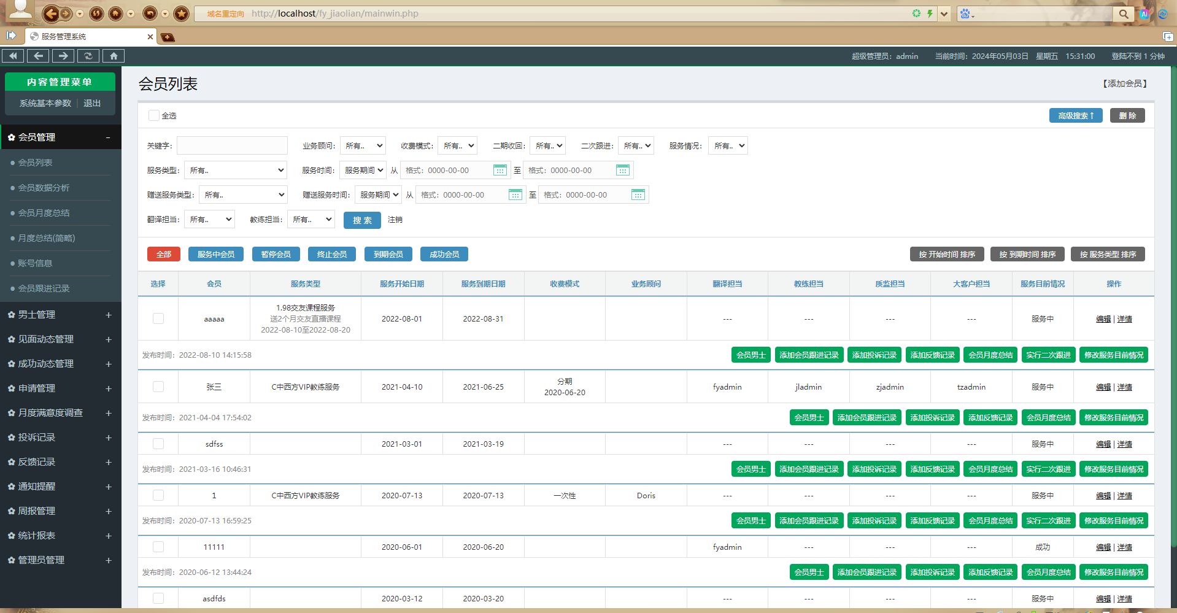Click the blue round extension icon at top right
The width and height of the screenshot is (1177, 613).
(1162, 14)
